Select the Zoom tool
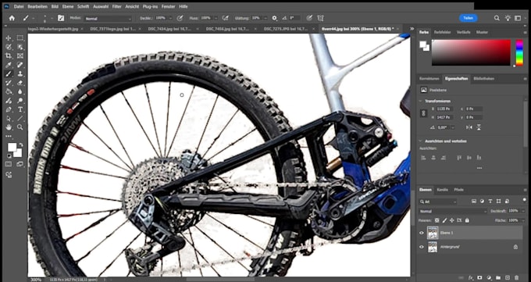Viewport: 531px width, 282px height. click(20, 127)
